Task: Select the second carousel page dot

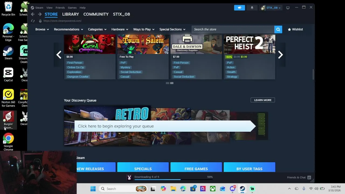Action: 172,83
